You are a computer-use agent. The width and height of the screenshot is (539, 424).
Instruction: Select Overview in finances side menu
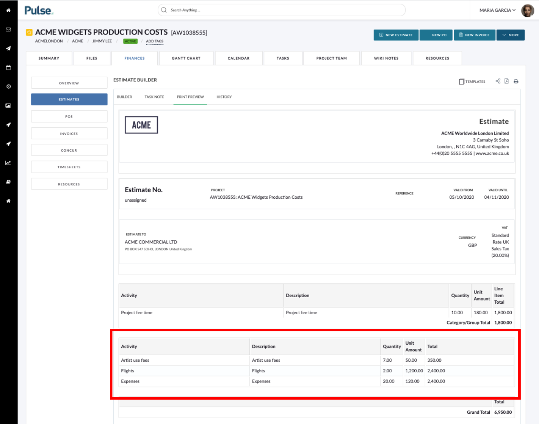[69, 83]
